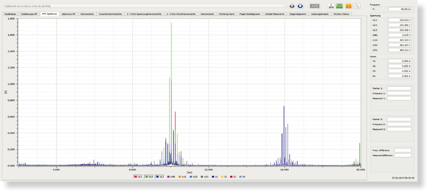Open the PQBOX200 device dropdown
This screenshot has height=192, width=428.
pos(145,6)
